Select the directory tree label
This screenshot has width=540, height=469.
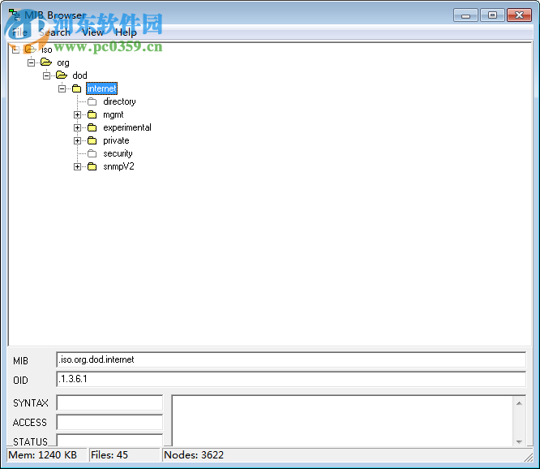coord(119,101)
